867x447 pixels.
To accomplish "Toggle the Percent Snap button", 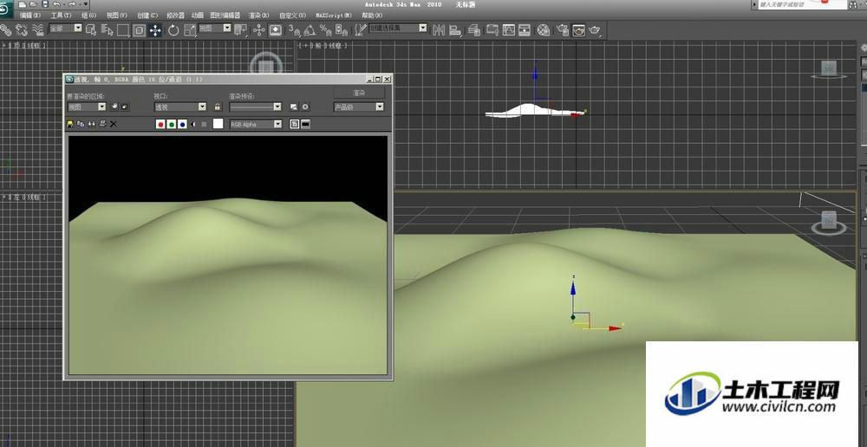I will 326,29.
